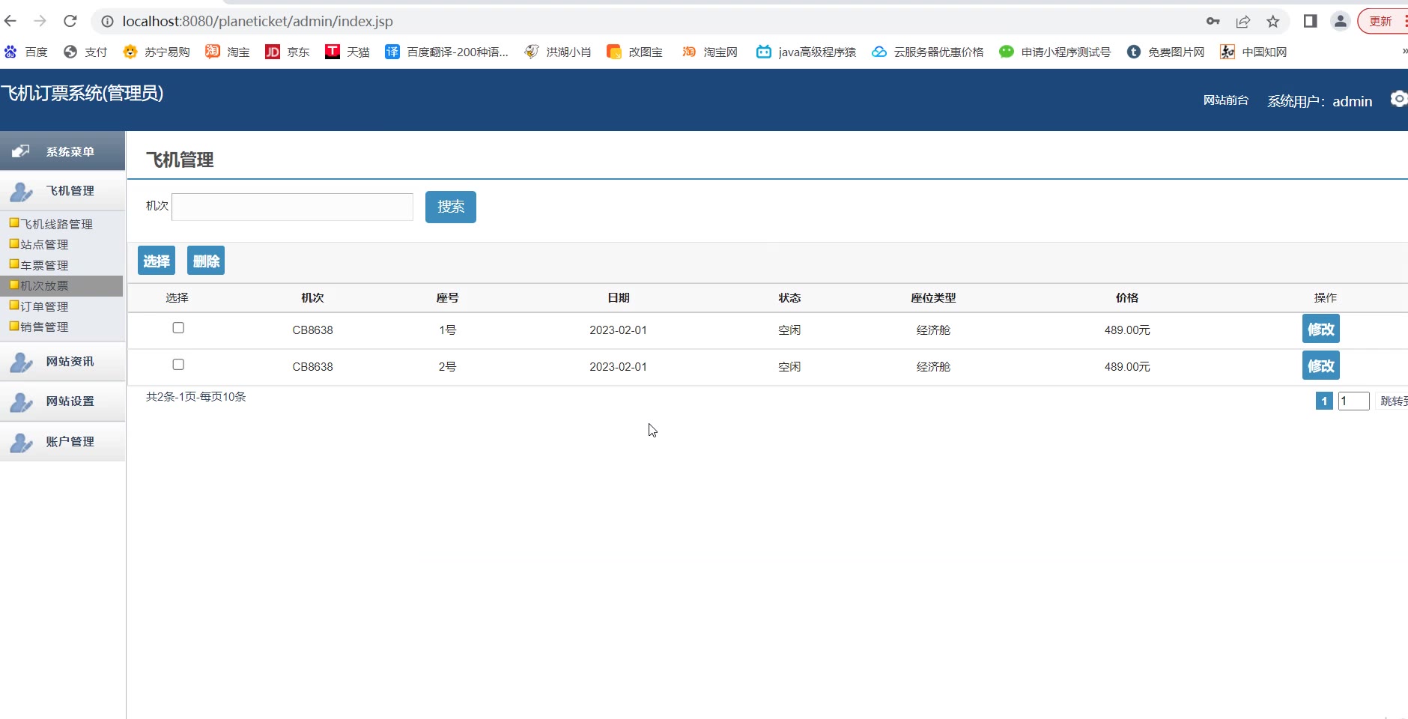Image resolution: width=1408 pixels, height=719 pixels.
Task: Open 中国知网 bookmark
Action: tap(1254, 52)
